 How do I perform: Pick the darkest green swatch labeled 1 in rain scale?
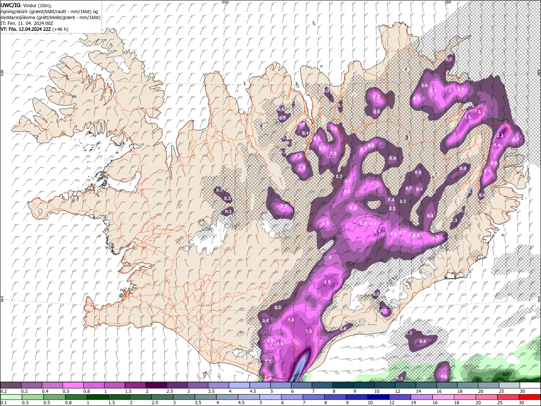[97, 397]
